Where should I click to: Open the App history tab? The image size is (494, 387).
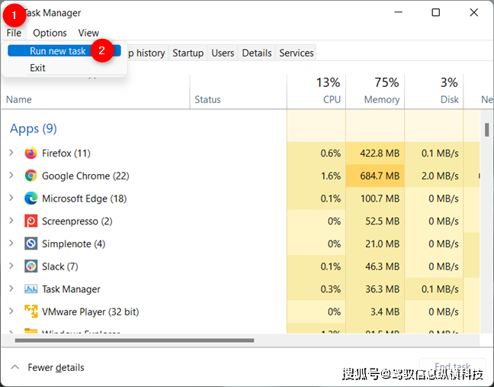(x=147, y=53)
